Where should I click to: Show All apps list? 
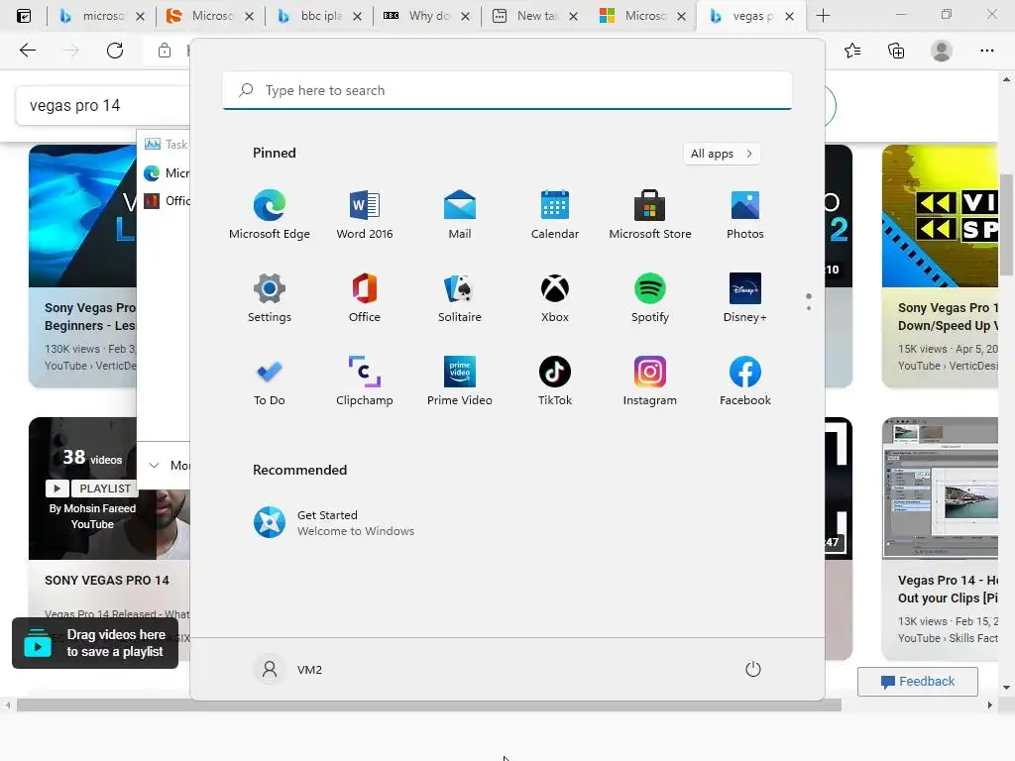click(x=722, y=154)
